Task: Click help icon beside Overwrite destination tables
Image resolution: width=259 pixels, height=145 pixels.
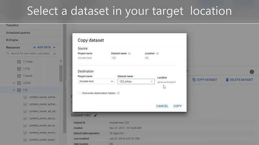Action: (x=118, y=93)
